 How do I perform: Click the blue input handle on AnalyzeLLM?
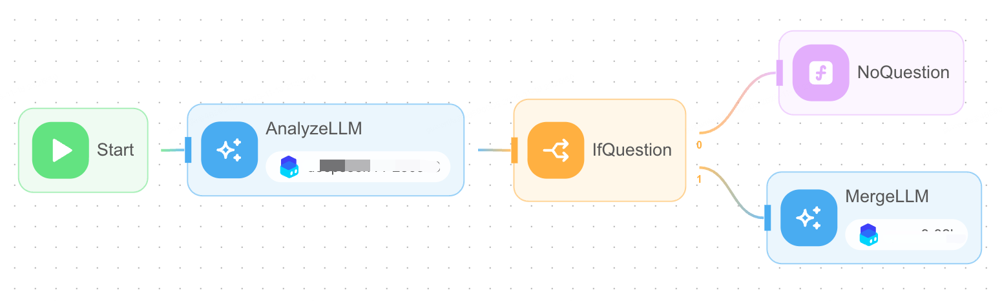(188, 150)
